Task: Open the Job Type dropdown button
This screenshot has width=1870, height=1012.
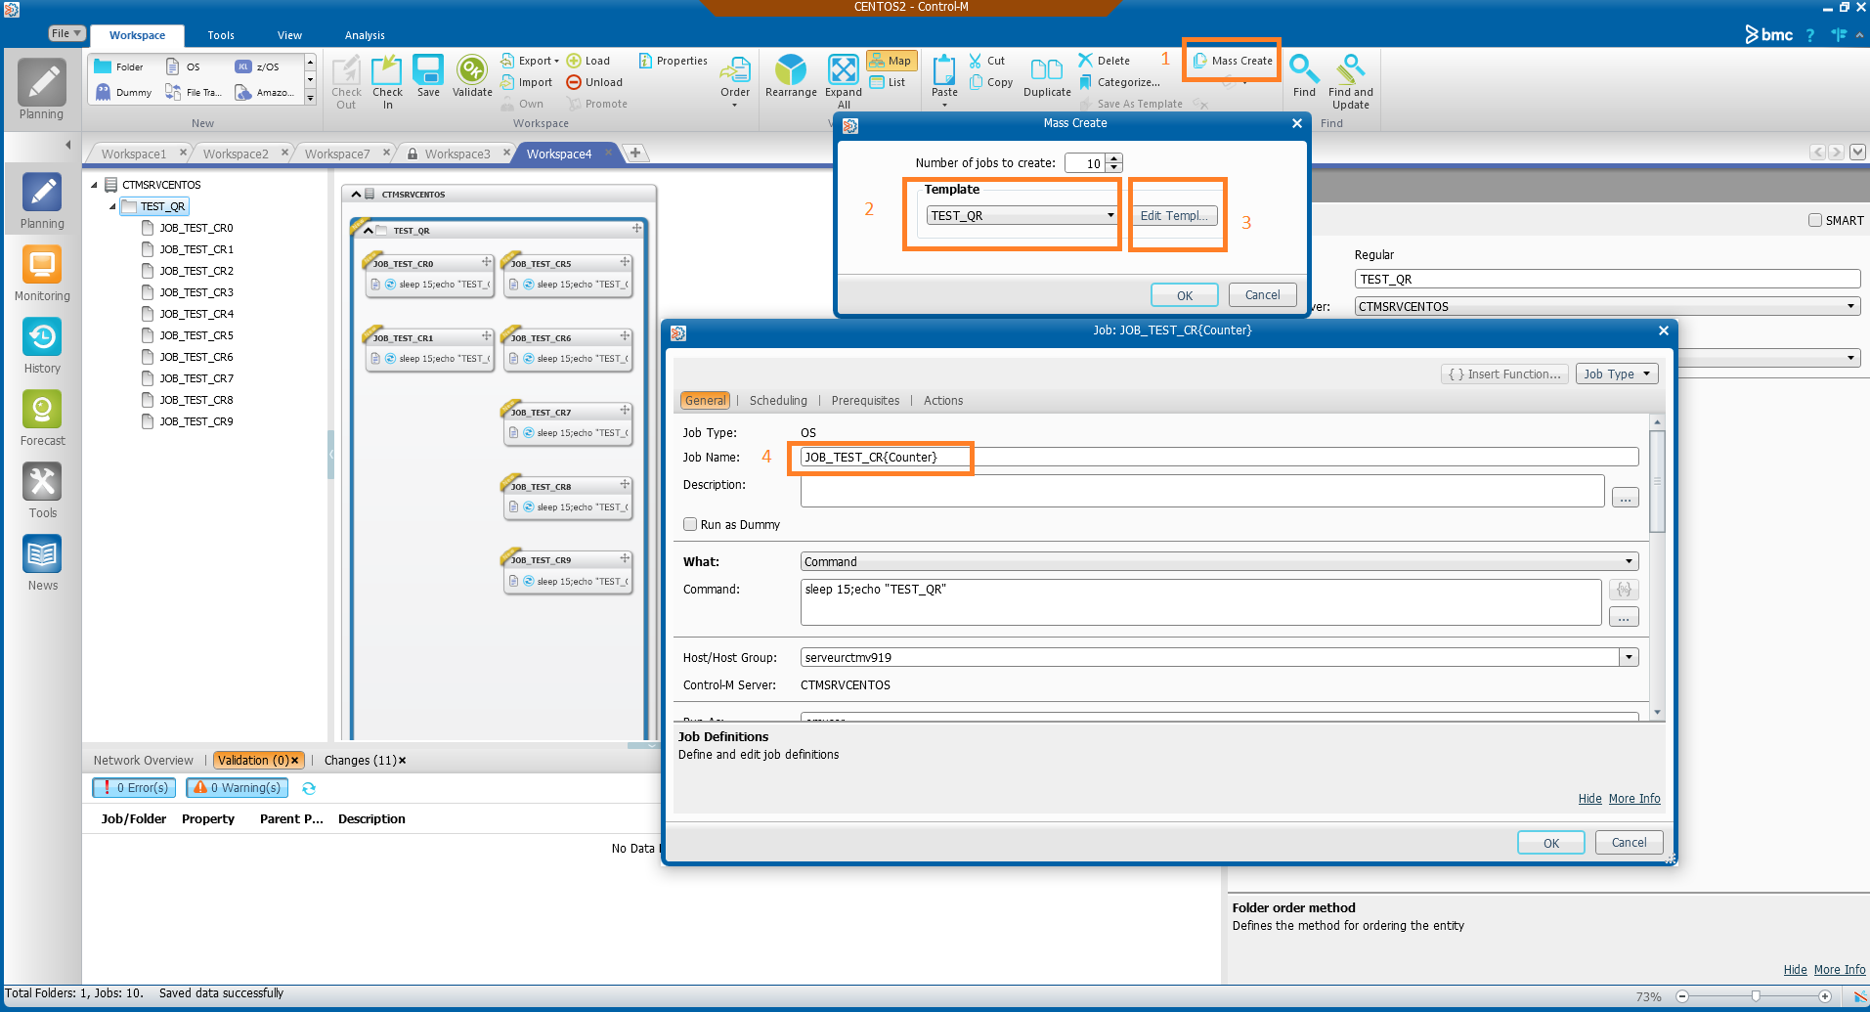Action: pyautogui.click(x=1617, y=374)
